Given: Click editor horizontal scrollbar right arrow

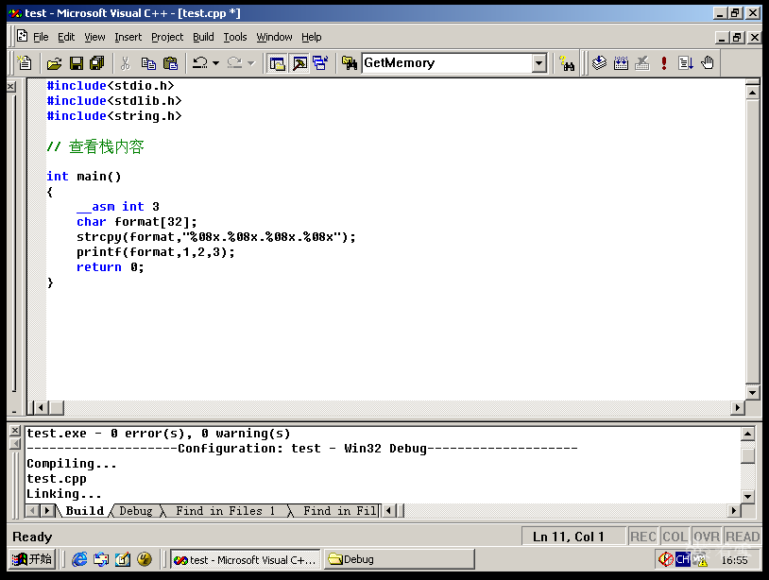Looking at the screenshot, I should [x=737, y=407].
